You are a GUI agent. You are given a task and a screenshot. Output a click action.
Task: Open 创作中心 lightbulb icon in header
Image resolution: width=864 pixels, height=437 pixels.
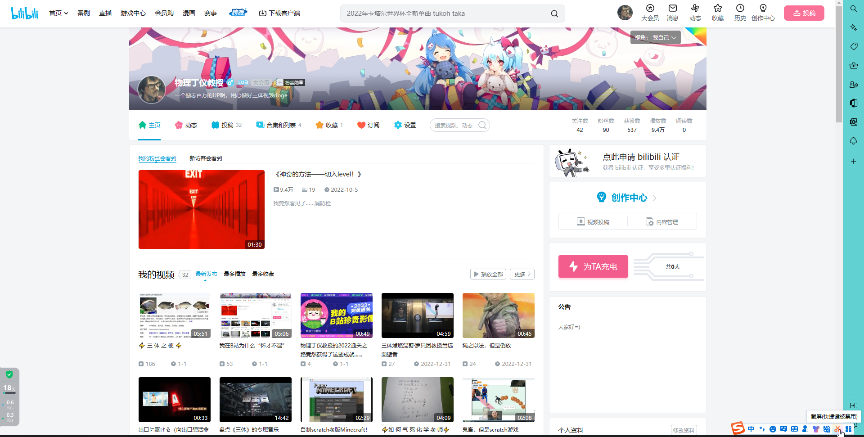(763, 13)
